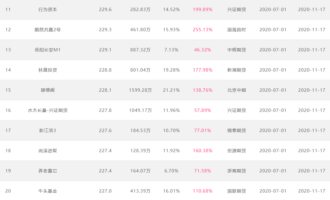
Task: Select the rank 15 row number
Action: (8, 90)
